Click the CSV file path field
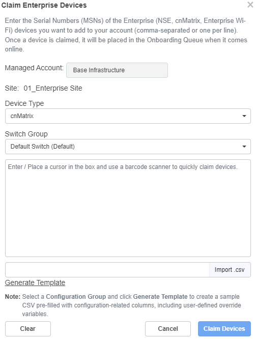This screenshot has height=339, width=255. (107, 270)
